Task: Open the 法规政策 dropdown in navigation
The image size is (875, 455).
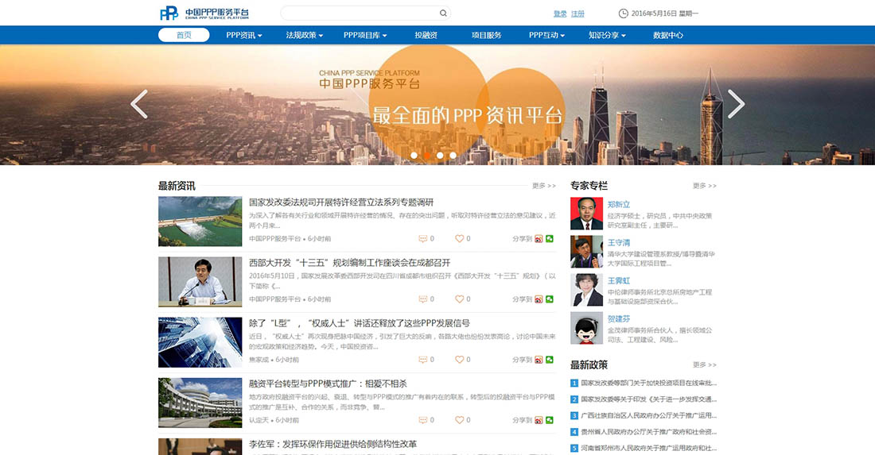Action: tap(305, 35)
